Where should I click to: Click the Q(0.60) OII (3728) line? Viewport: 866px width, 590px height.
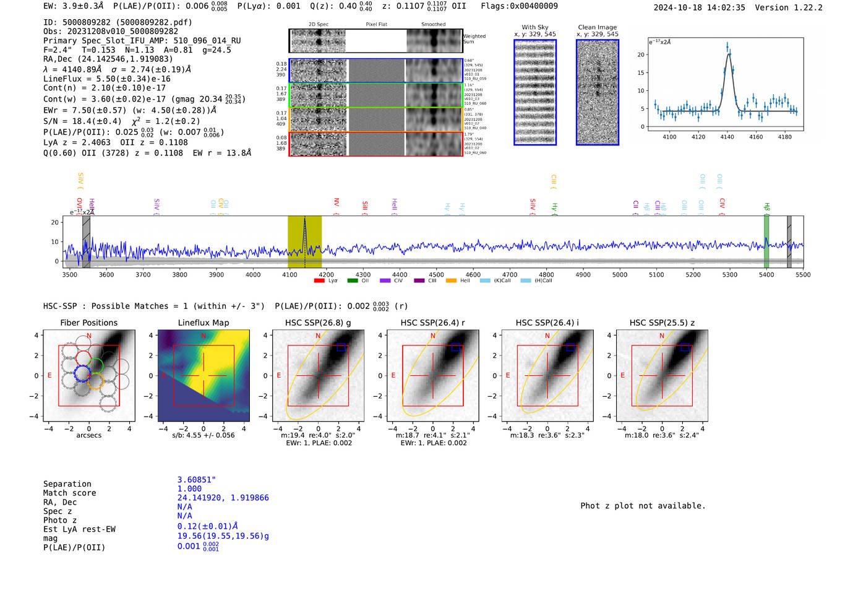(147, 153)
